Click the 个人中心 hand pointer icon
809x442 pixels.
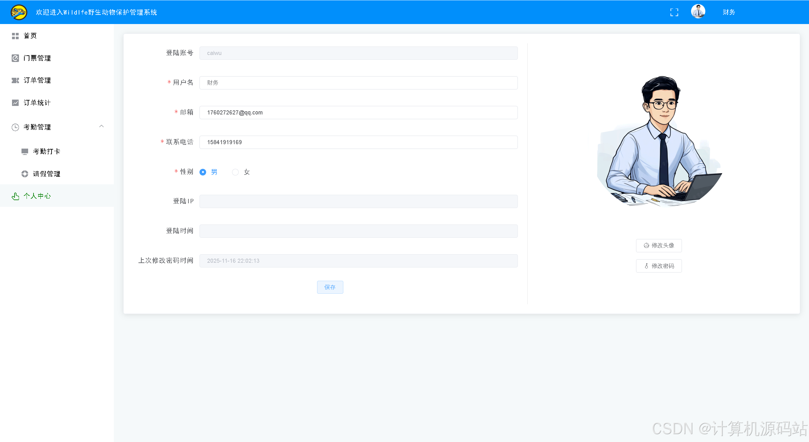pos(15,196)
